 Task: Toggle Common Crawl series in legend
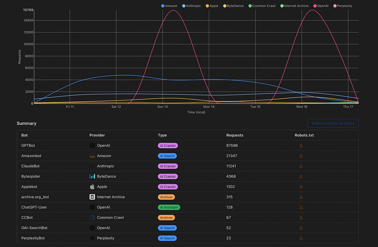click(262, 6)
